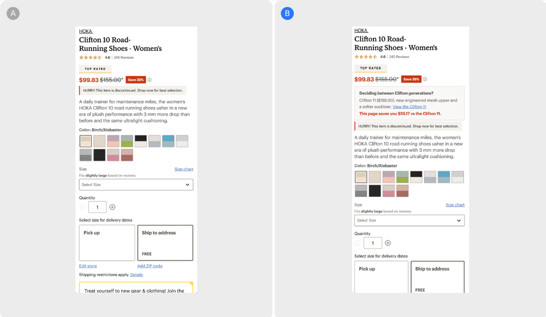Click the HOKA brand link in panel A
Viewport: 546px width, 317px height.
click(86, 31)
